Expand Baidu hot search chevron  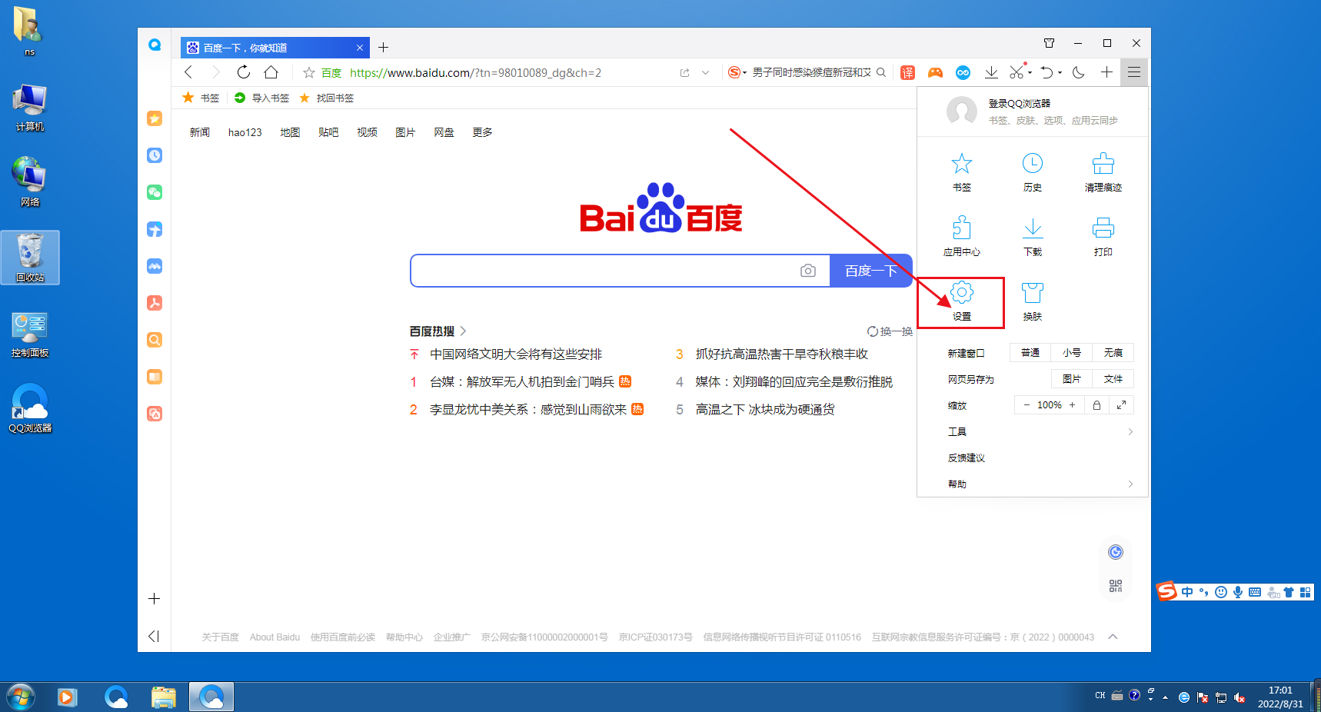(x=463, y=331)
